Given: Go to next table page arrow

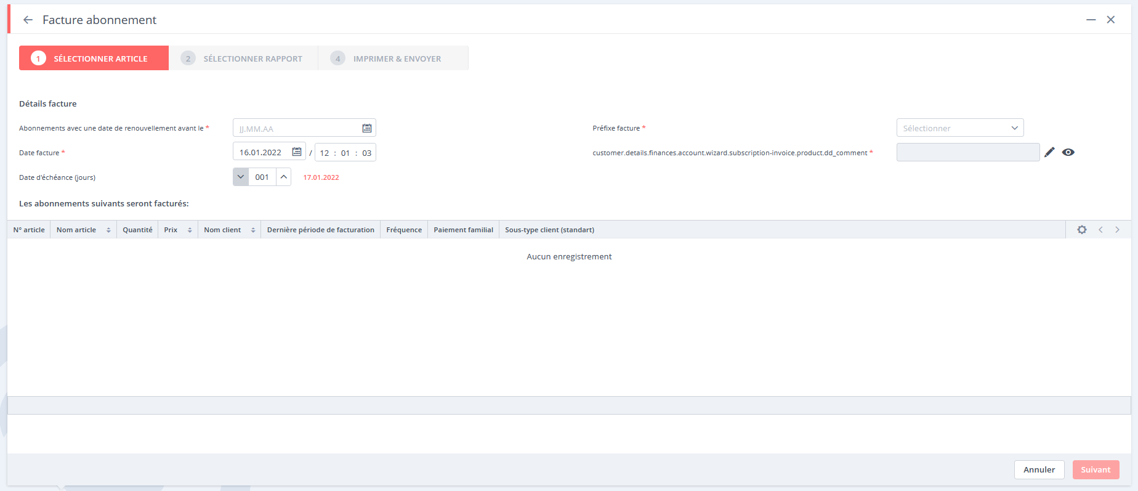Looking at the screenshot, I should pyautogui.click(x=1117, y=230).
